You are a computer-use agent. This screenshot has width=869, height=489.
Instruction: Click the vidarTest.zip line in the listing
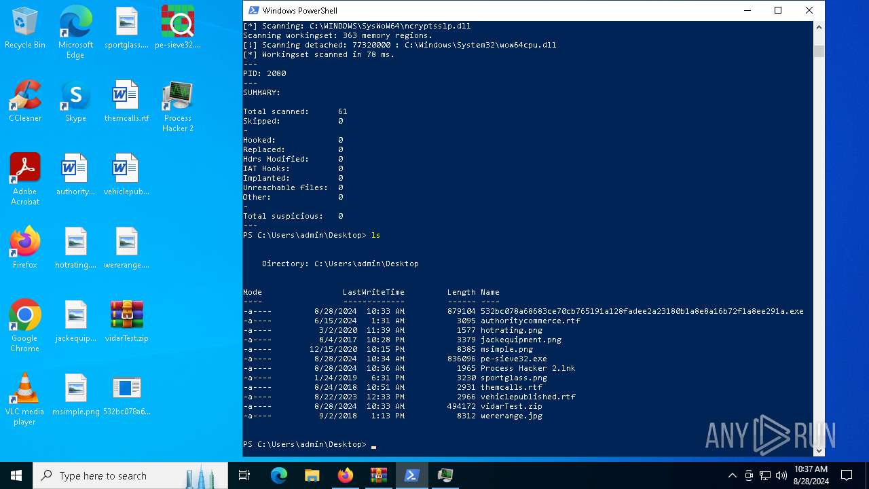[392, 406]
